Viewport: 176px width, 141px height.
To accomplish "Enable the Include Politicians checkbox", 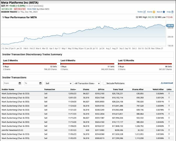I will [x=104, y=83].
